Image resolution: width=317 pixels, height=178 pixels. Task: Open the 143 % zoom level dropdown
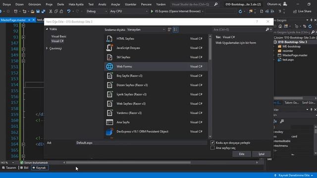coord(13,163)
